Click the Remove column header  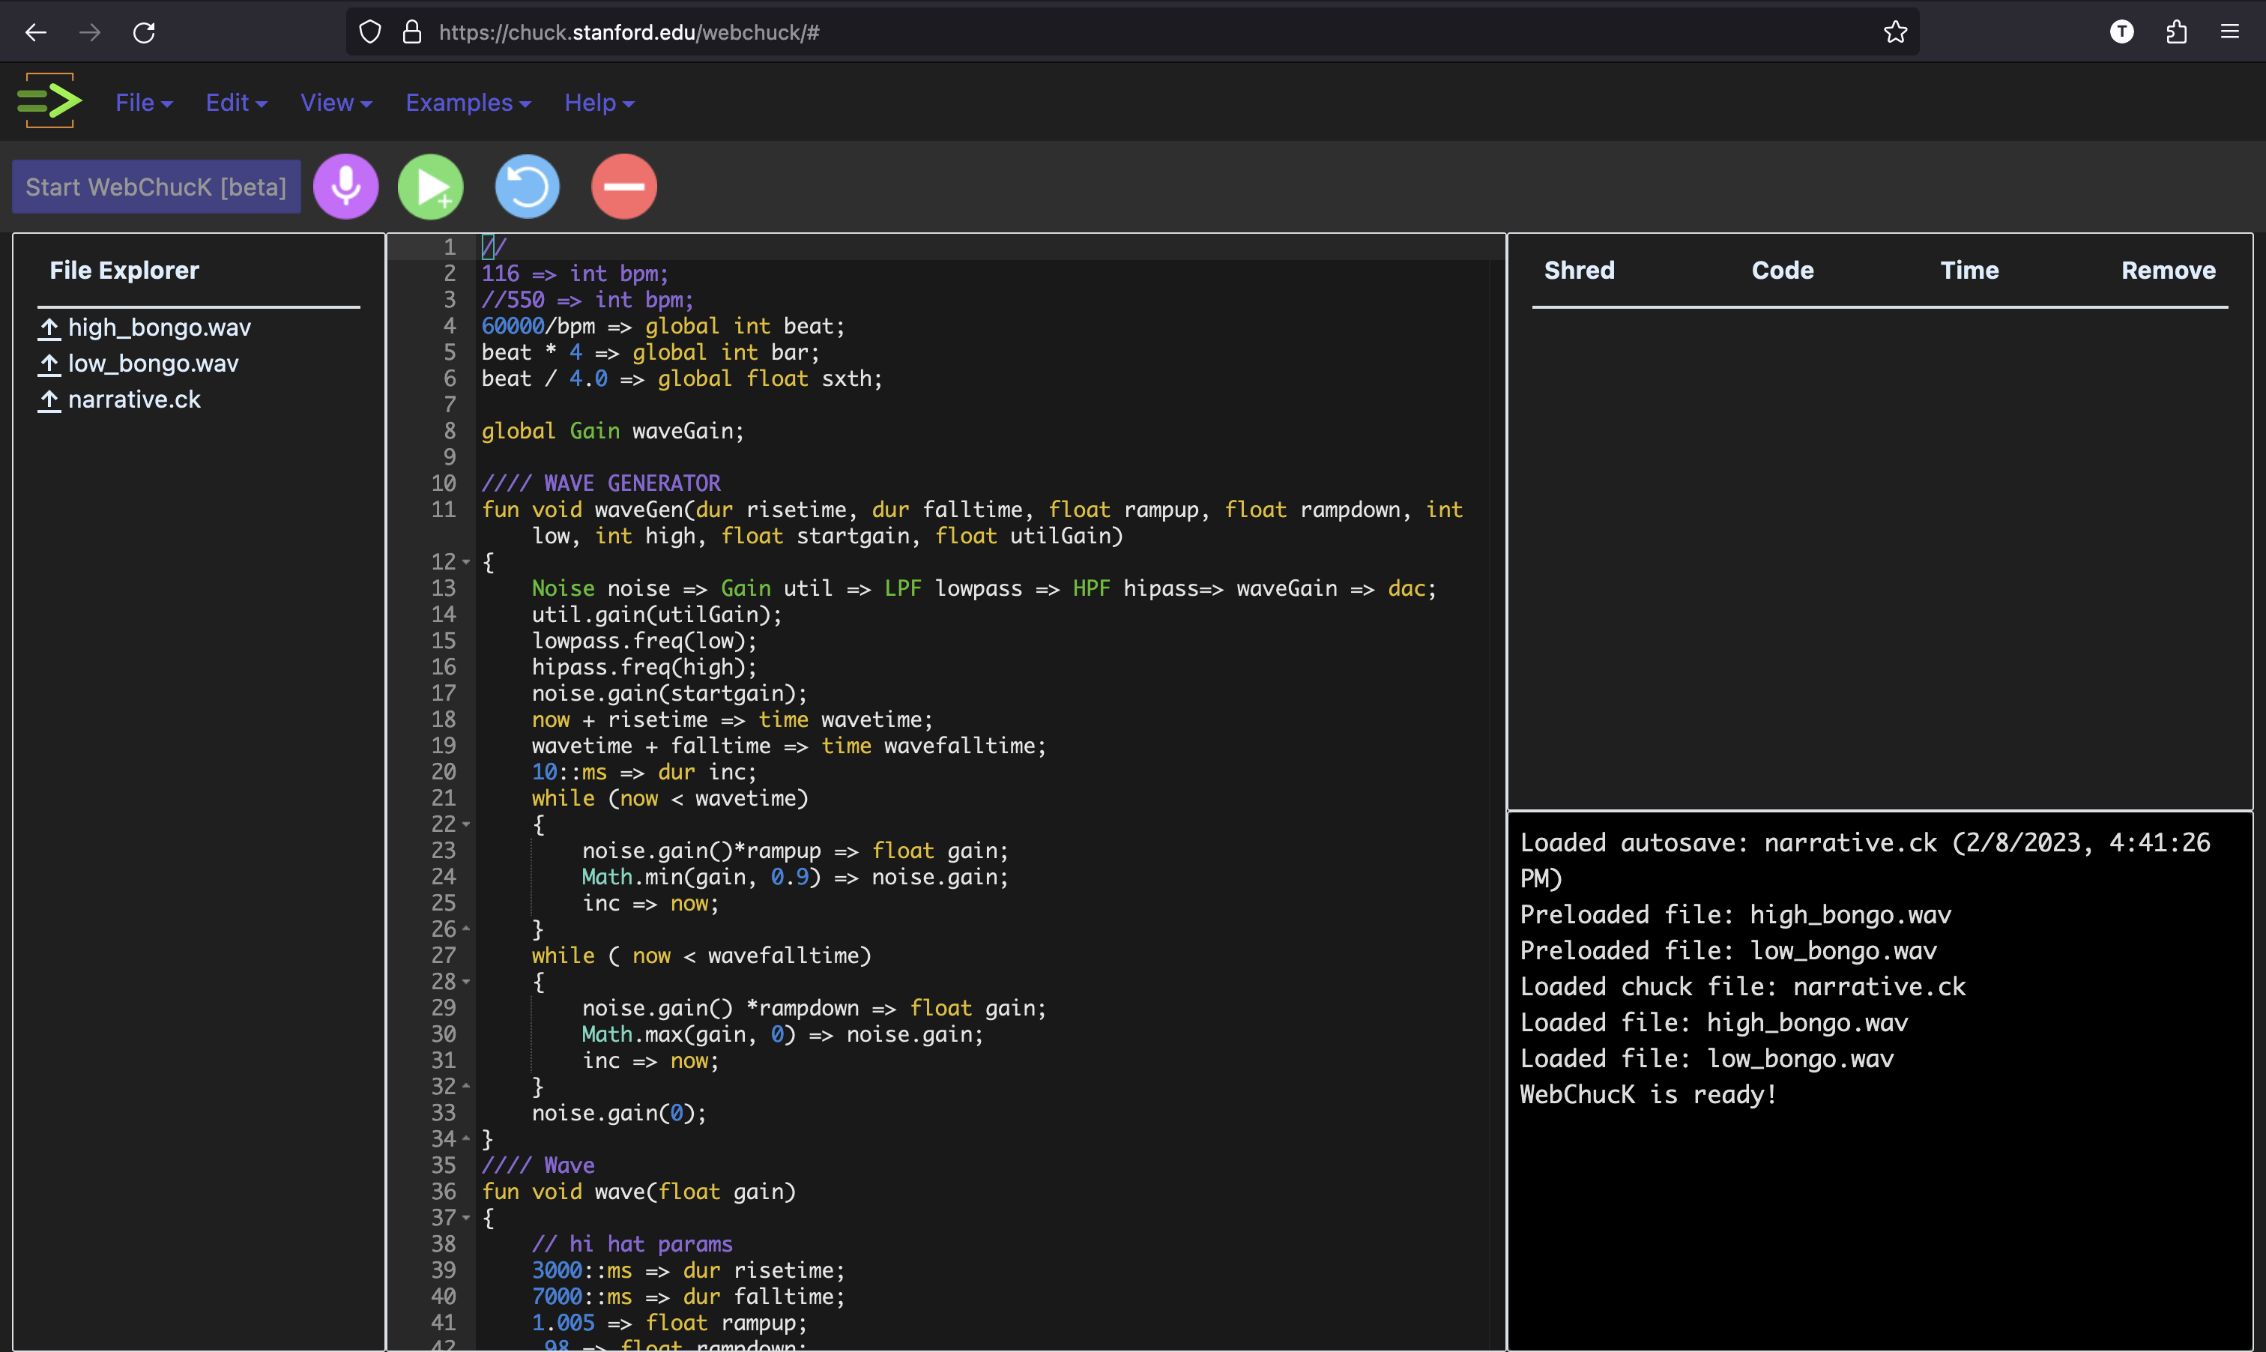click(x=2168, y=271)
